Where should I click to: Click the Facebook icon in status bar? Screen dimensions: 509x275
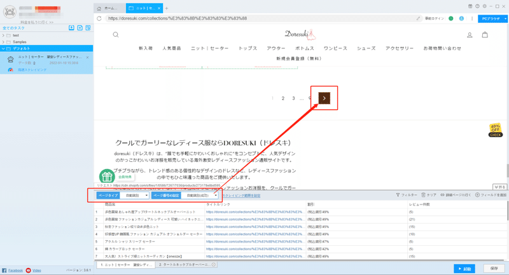(x=4, y=270)
